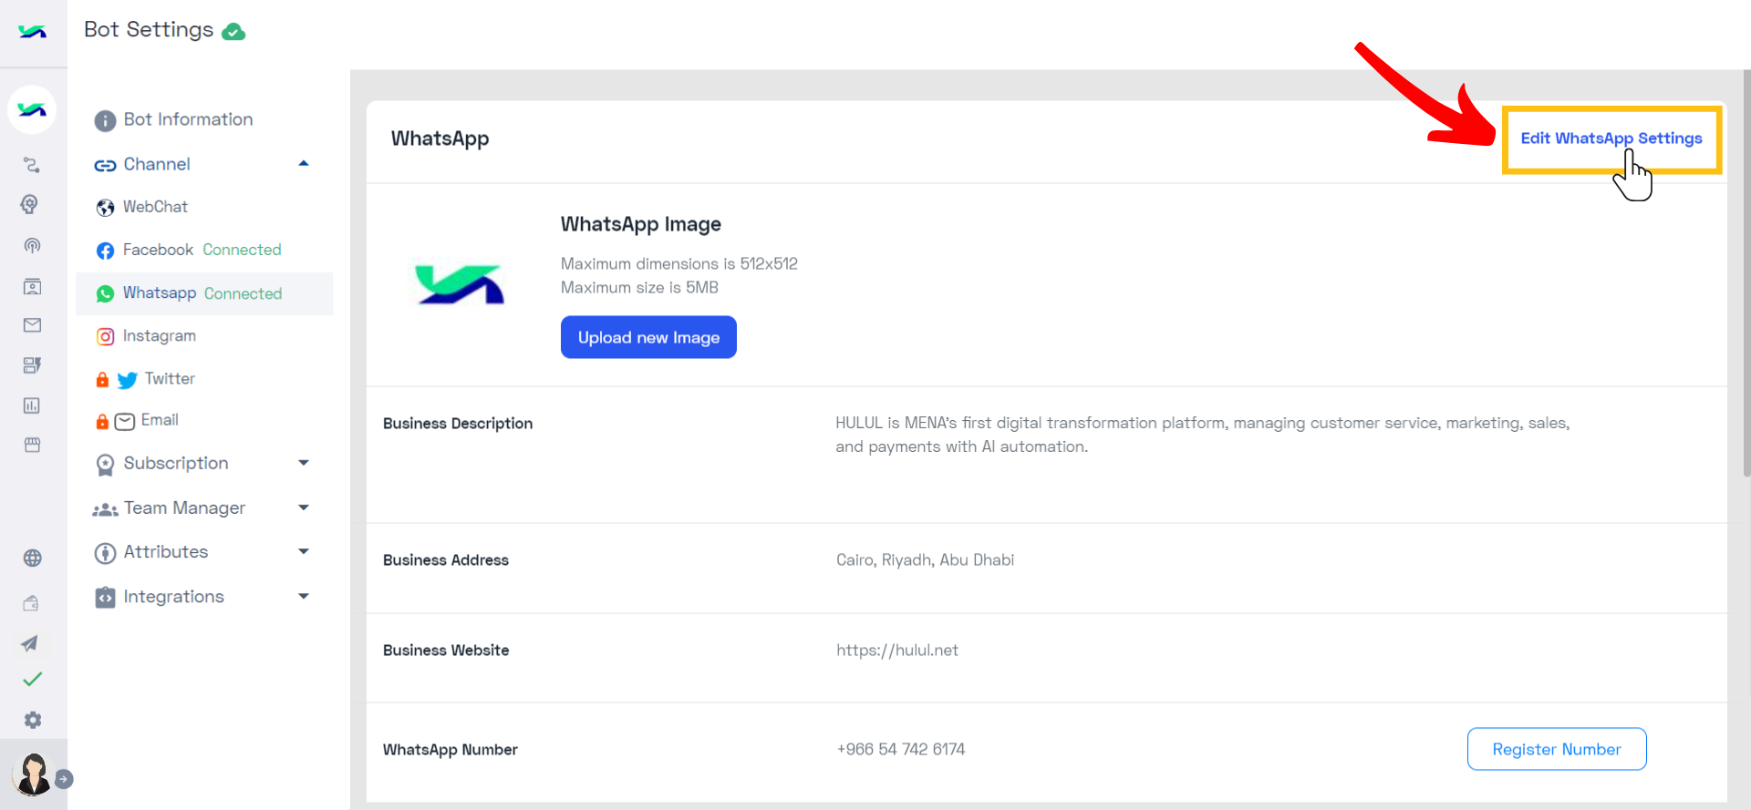Viewport: 1751px width, 810px height.
Task: Click the Subscription badge icon
Action: click(106, 465)
